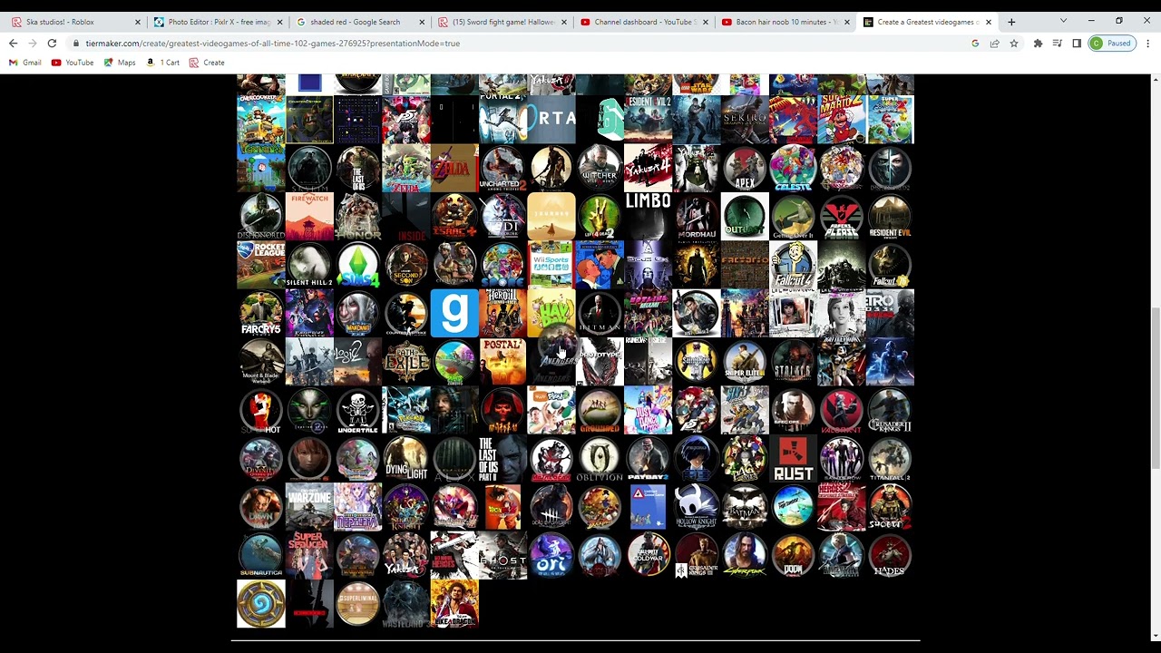Bookmark this page with the star
This screenshot has height=653, width=1161.
[1014, 43]
